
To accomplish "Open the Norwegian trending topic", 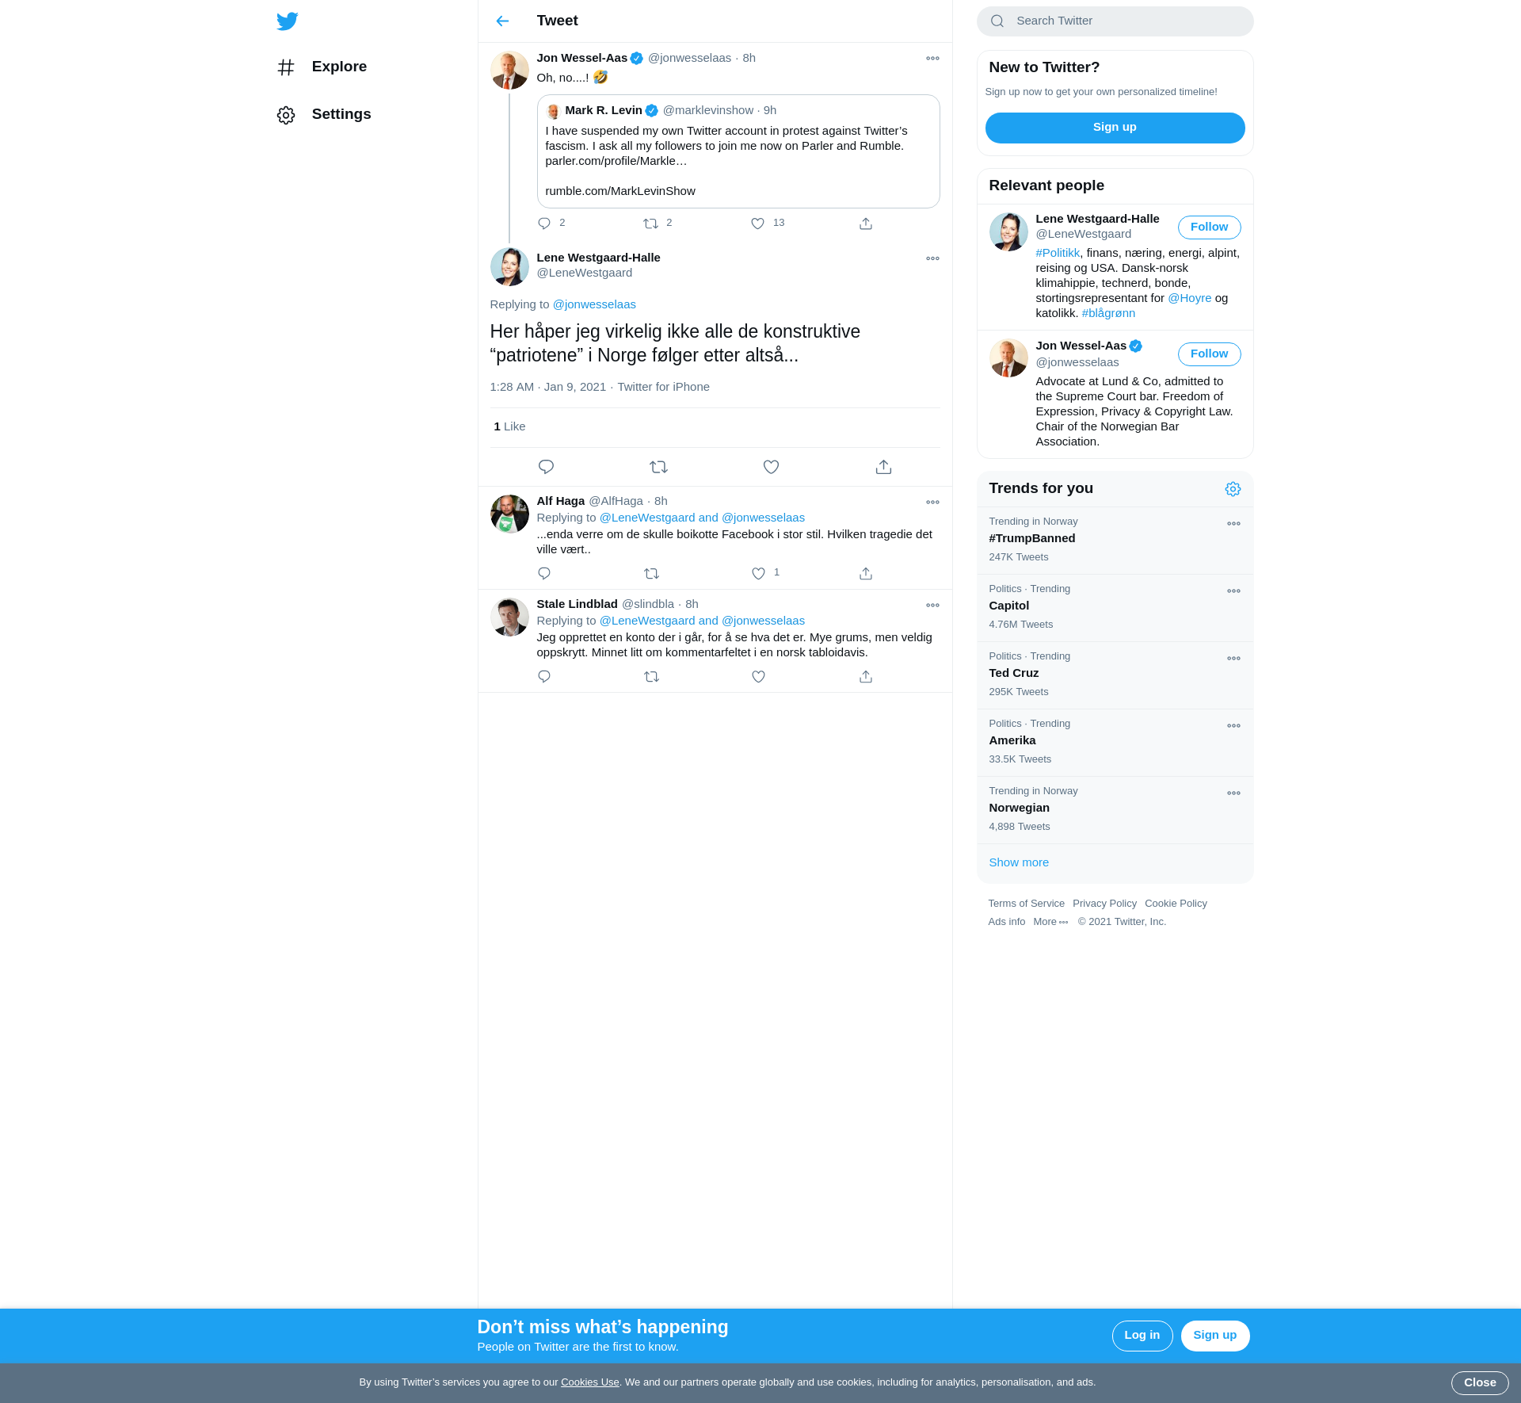I will point(1115,810).
